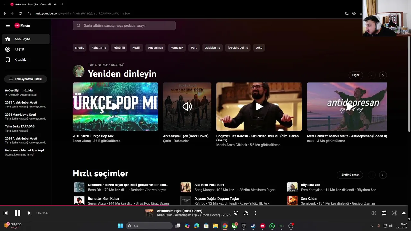Play 2010 2020 Türkçe Pop Mix thumbnail
Image resolution: width=411 pixels, height=231 pixels.
click(115, 107)
